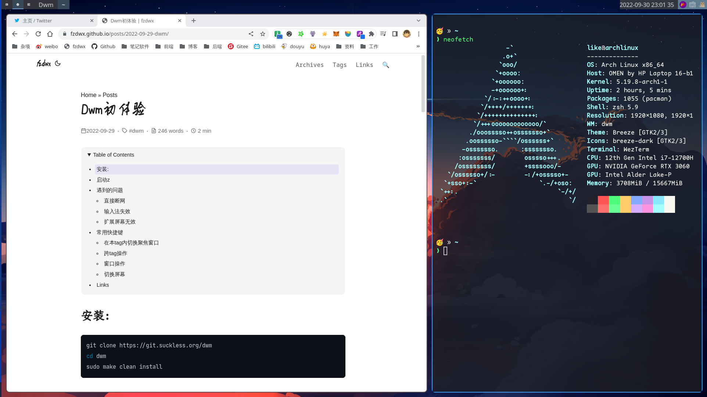Screen dimensions: 707x397
Task: Go to browser home page
Action: pos(50,34)
